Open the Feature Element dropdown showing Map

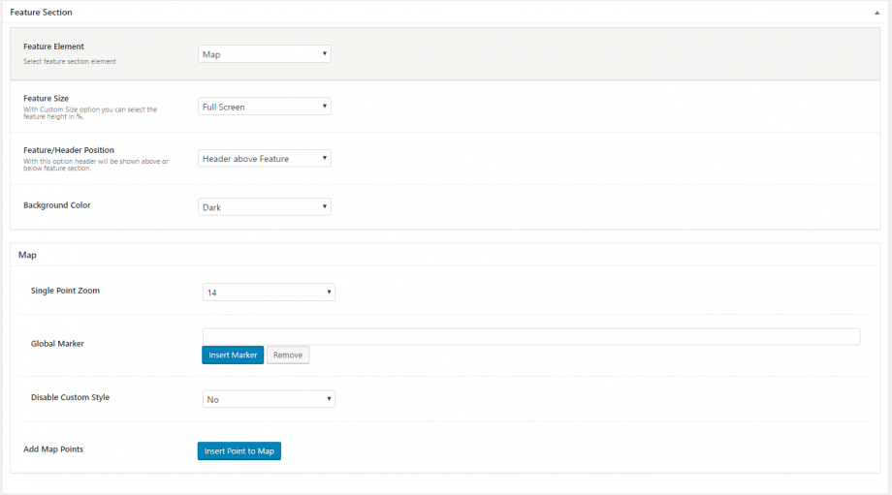point(264,54)
